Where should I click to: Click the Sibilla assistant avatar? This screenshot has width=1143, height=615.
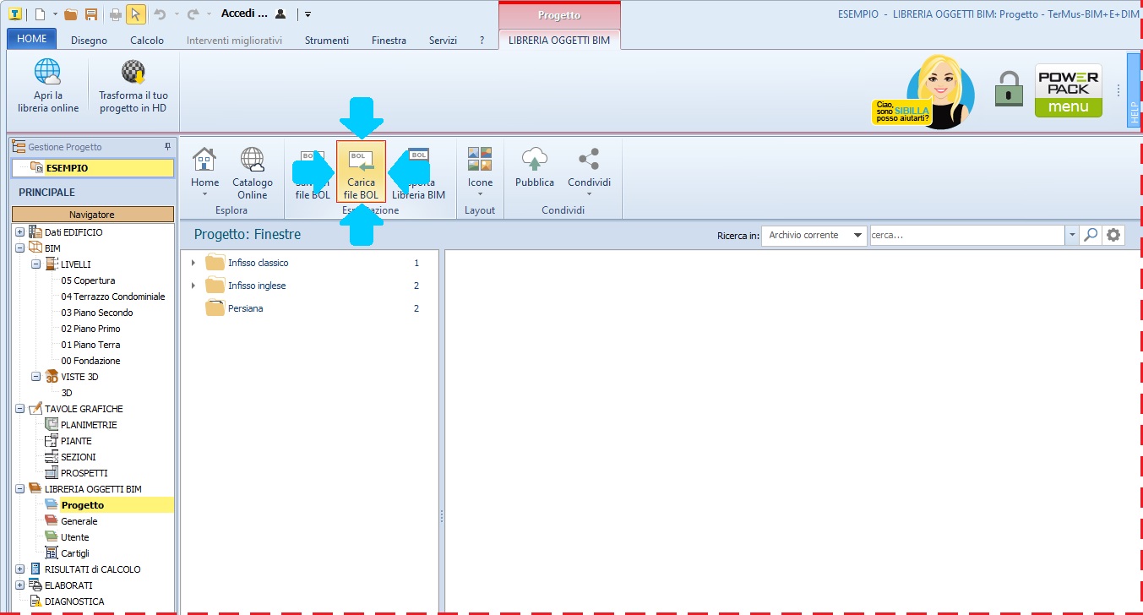[939, 89]
